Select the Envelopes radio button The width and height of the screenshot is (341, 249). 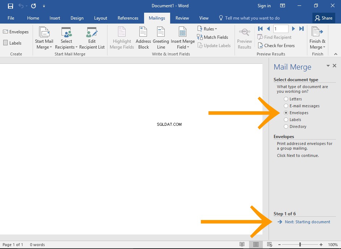(286, 113)
